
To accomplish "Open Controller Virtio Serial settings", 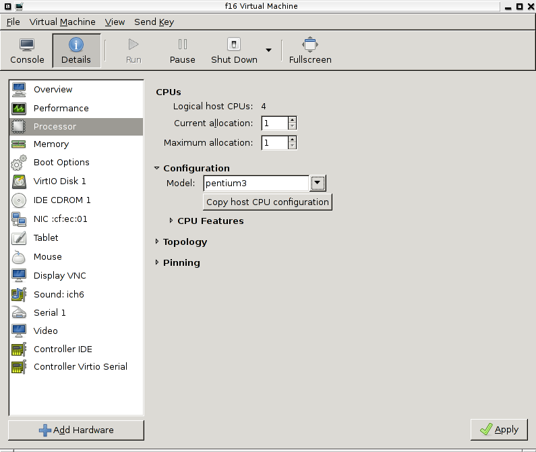I will (80, 366).
